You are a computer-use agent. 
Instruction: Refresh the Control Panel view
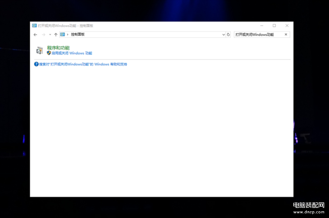pyautogui.click(x=228, y=35)
